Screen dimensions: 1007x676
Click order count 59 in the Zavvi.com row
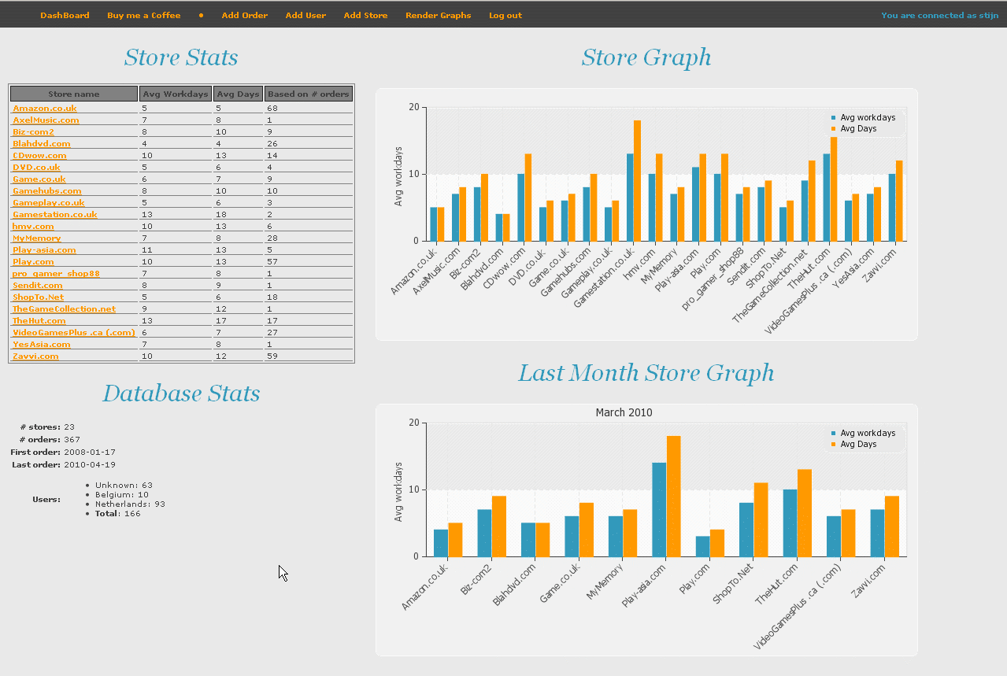[x=272, y=356]
